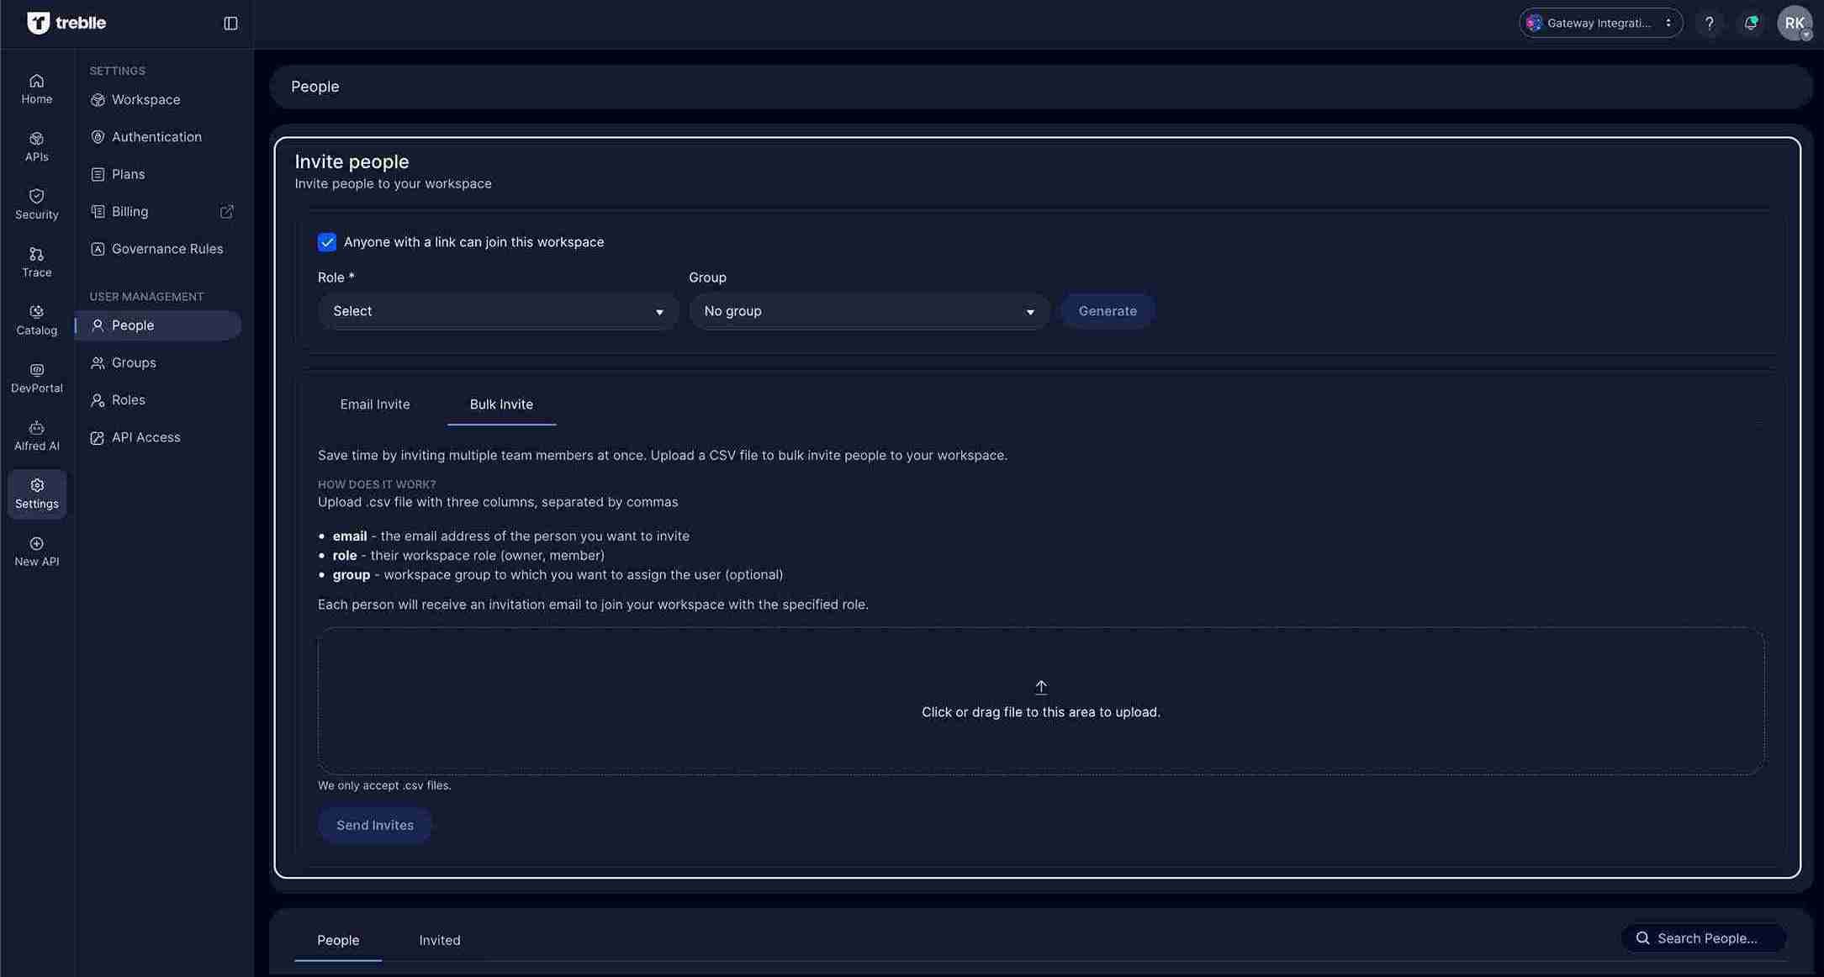Image resolution: width=1824 pixels, height=977 pixels.
Task: Create a New API via the sidebar icon
Action: [36, 551]
